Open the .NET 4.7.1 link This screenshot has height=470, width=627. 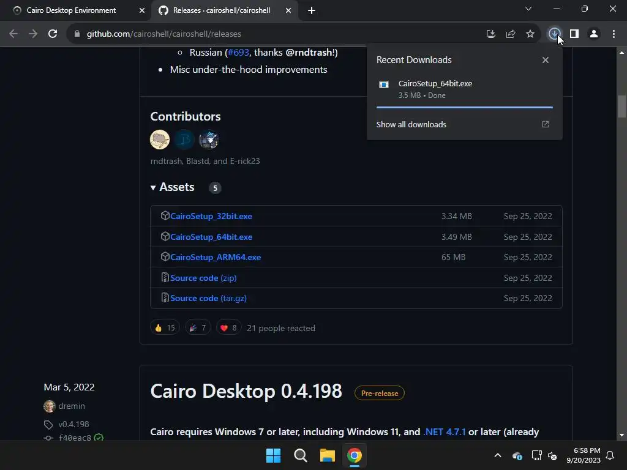click(x=445, y=432)
